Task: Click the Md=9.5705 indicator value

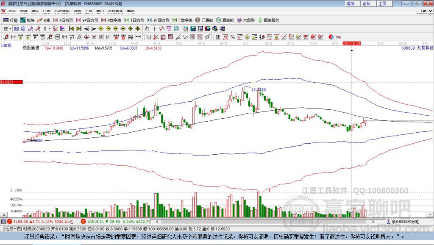Action: [104, 48]
